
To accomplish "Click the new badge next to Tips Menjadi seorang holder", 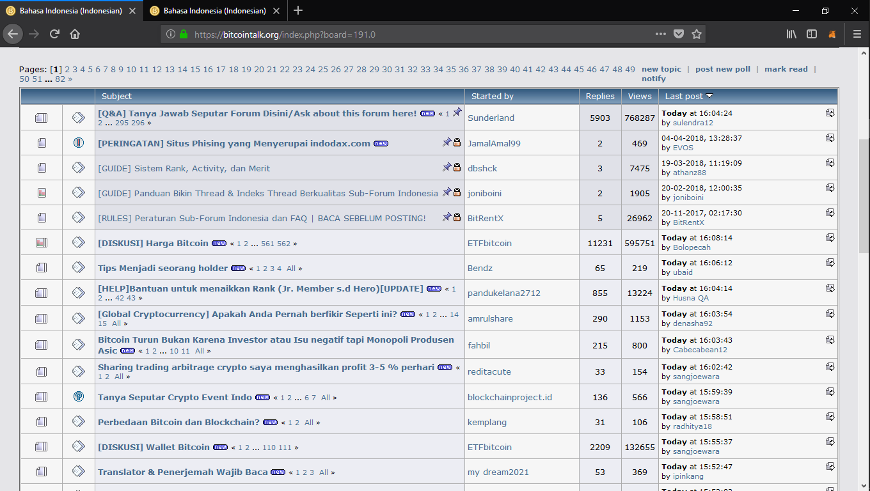I will pyautogui.click(x=239, y=268).
